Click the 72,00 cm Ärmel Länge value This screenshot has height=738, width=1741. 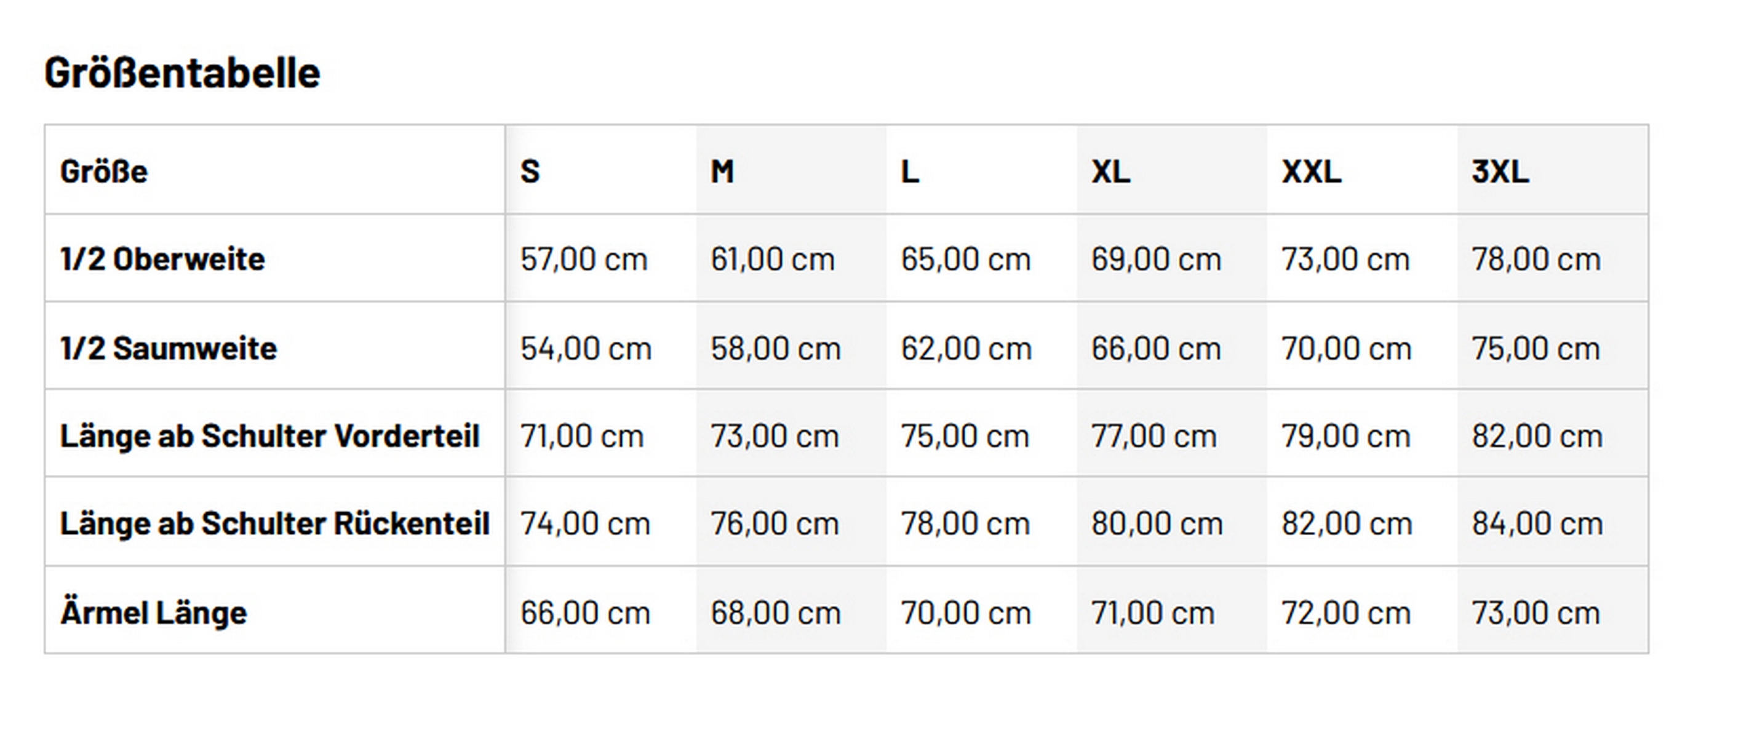(x=1345, y=613)
